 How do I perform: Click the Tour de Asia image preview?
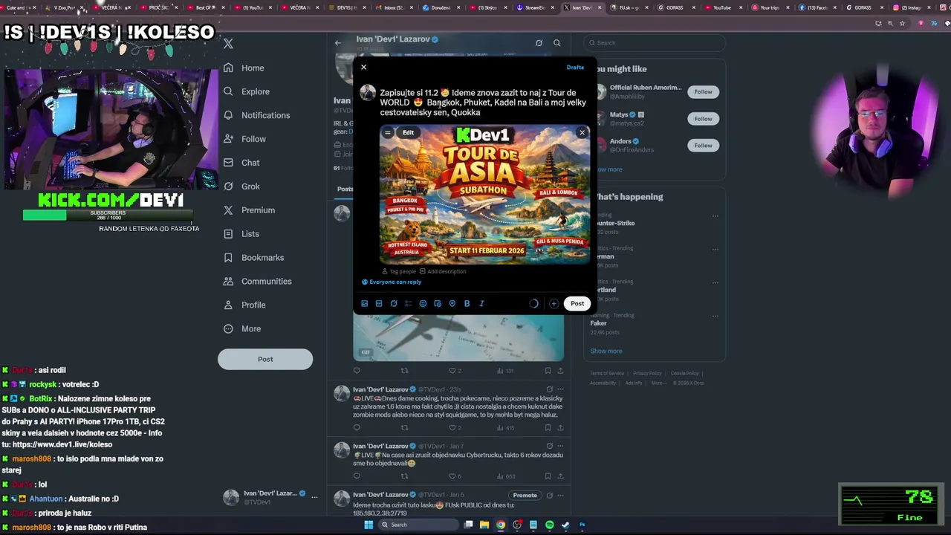point(485,195)
